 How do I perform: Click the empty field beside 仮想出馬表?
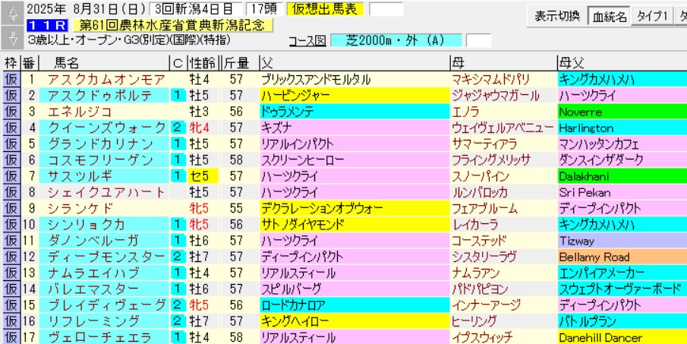coord(386,9)
